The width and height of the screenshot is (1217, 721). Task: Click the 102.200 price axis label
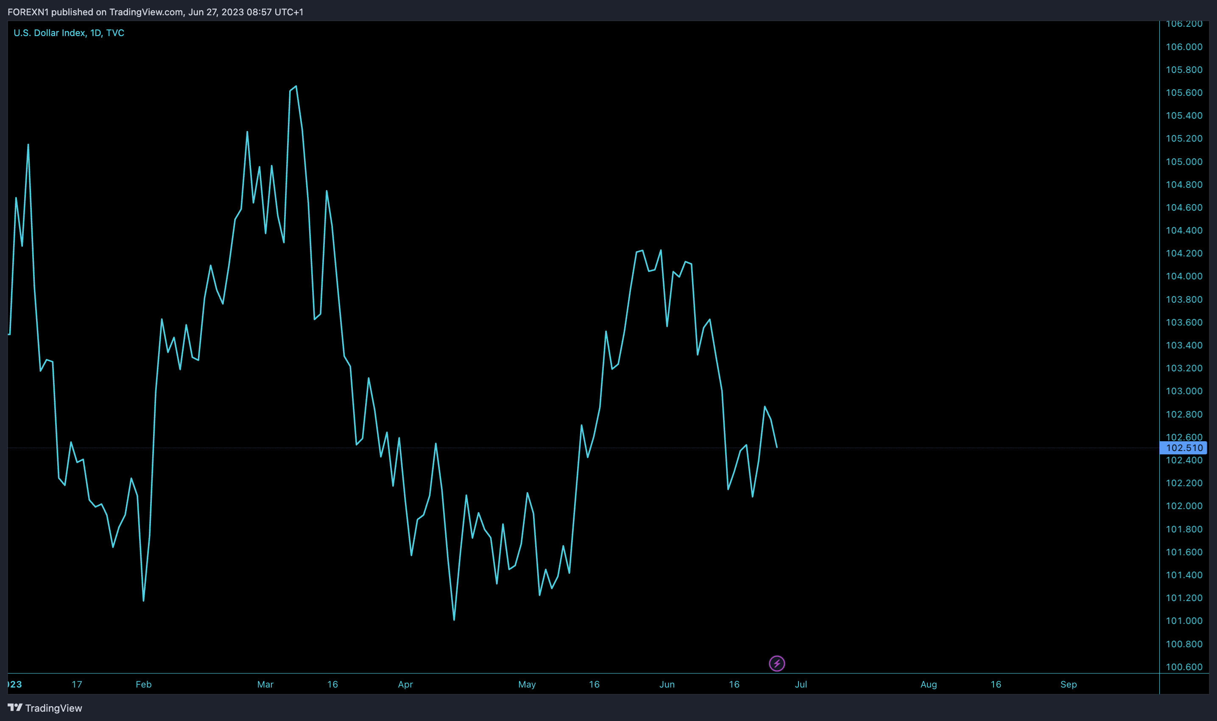click(1184, 483)
